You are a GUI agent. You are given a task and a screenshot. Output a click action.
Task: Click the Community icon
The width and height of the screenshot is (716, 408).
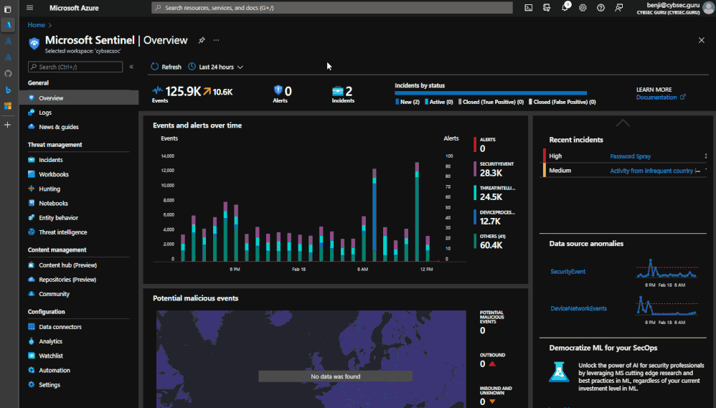point(31,294)
